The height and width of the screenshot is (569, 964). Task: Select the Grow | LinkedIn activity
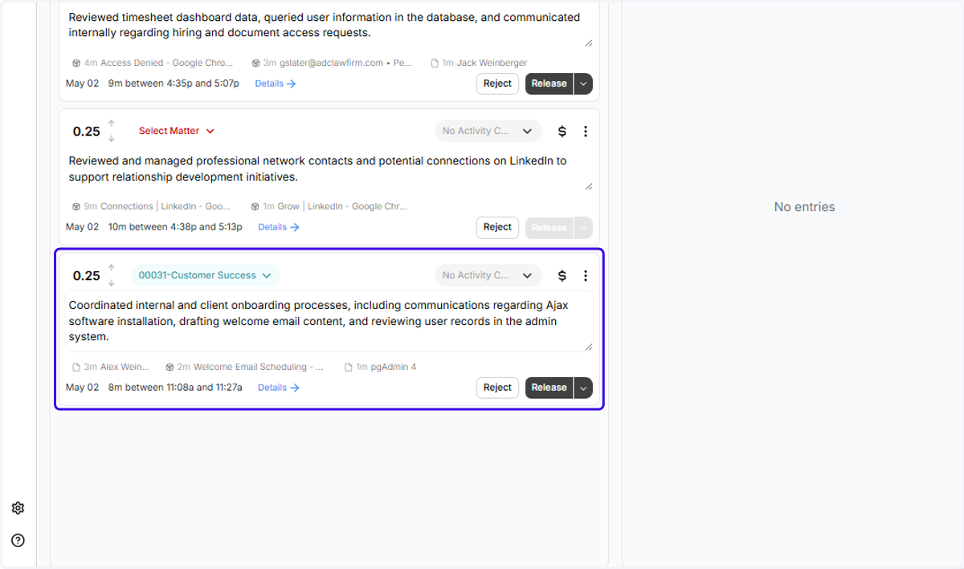pyautogui.click(x=329, y=206)
